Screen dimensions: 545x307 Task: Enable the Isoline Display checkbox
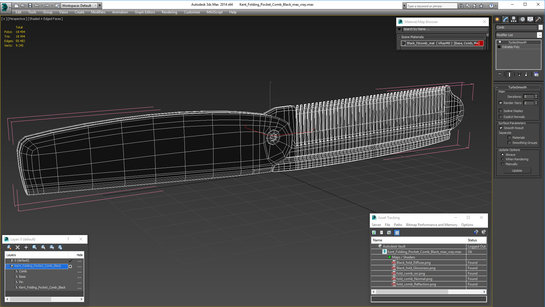(x=501, y=111)
